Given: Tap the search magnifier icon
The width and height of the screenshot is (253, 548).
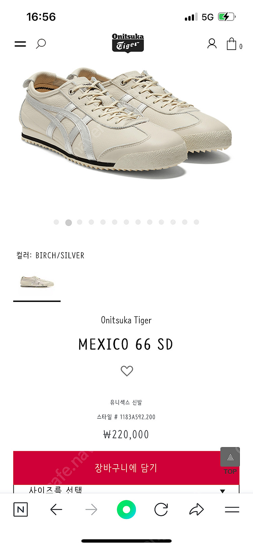Looking at the screenshot, I should [41, 44].
